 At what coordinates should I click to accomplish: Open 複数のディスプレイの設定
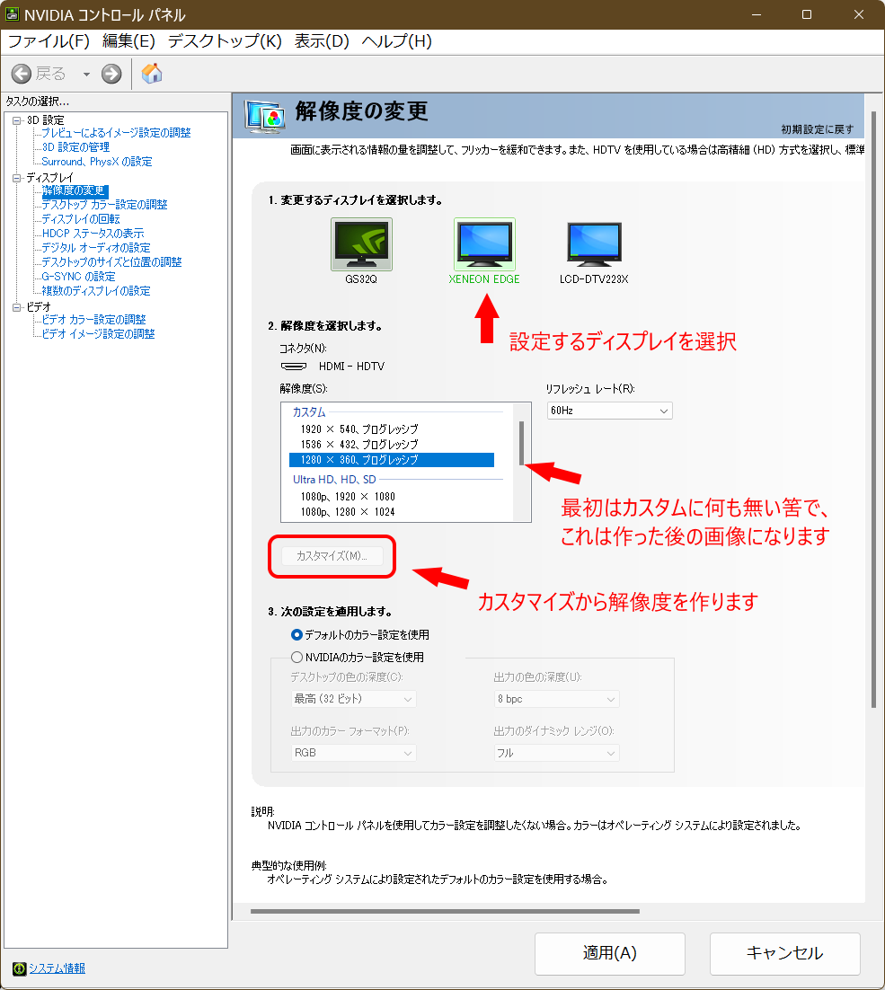point(96,291)
